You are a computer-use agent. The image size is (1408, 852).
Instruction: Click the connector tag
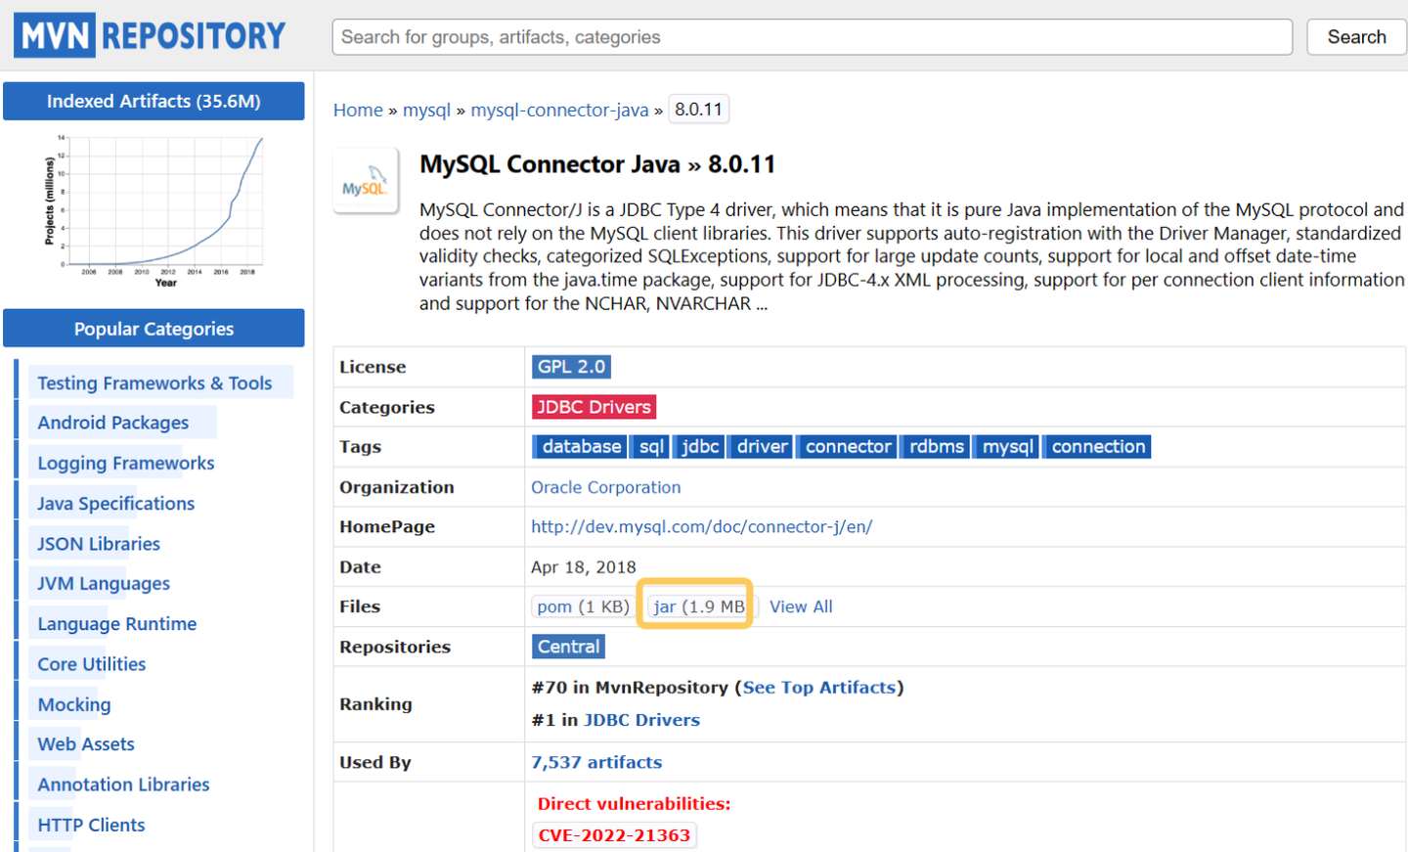tap(848, 447)
